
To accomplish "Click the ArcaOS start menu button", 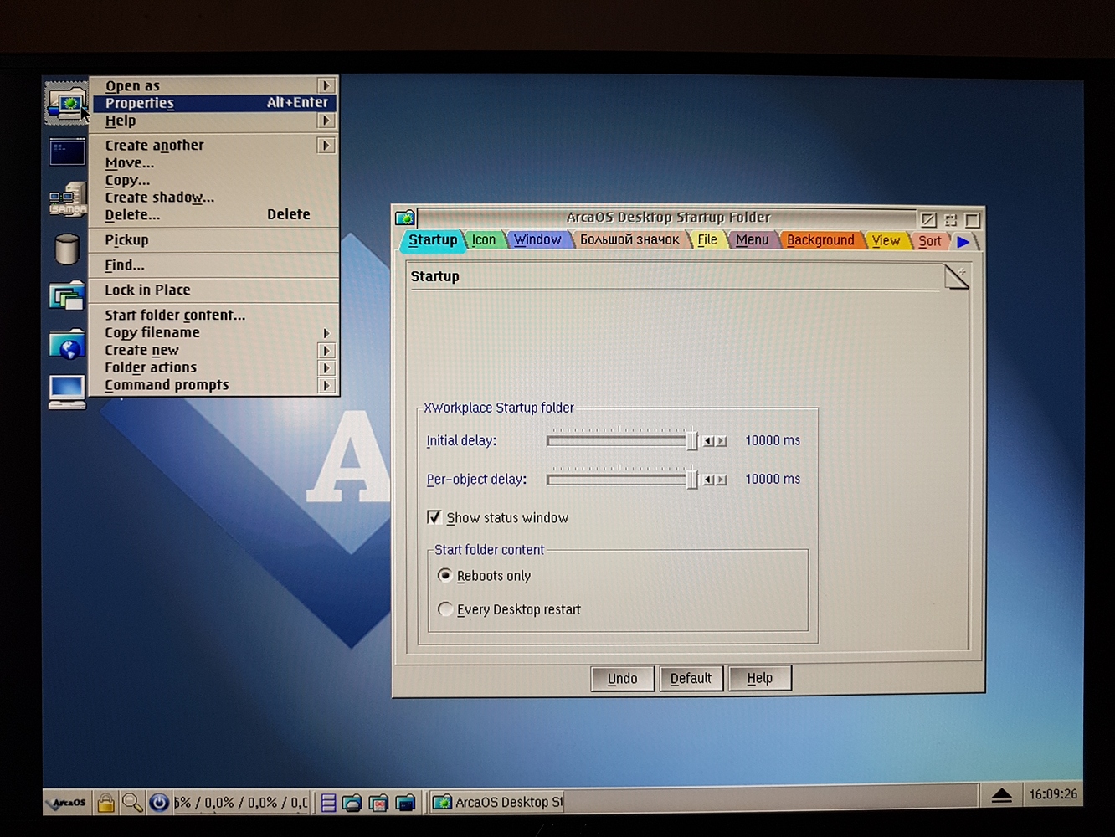I will click(67, 802).
